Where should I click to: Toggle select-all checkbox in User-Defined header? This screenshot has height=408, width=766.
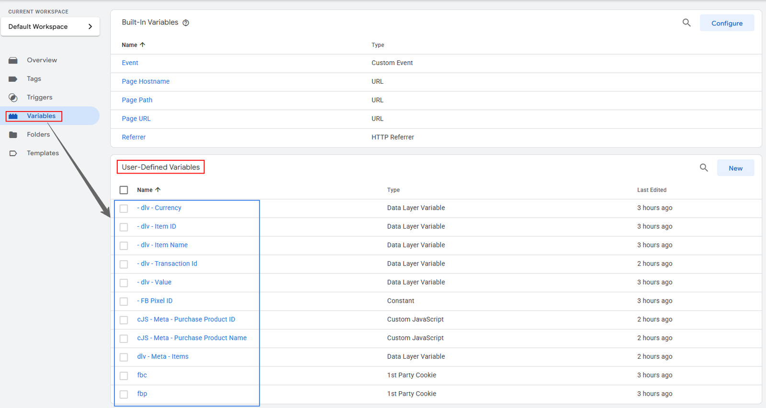(x=124, y=190)
